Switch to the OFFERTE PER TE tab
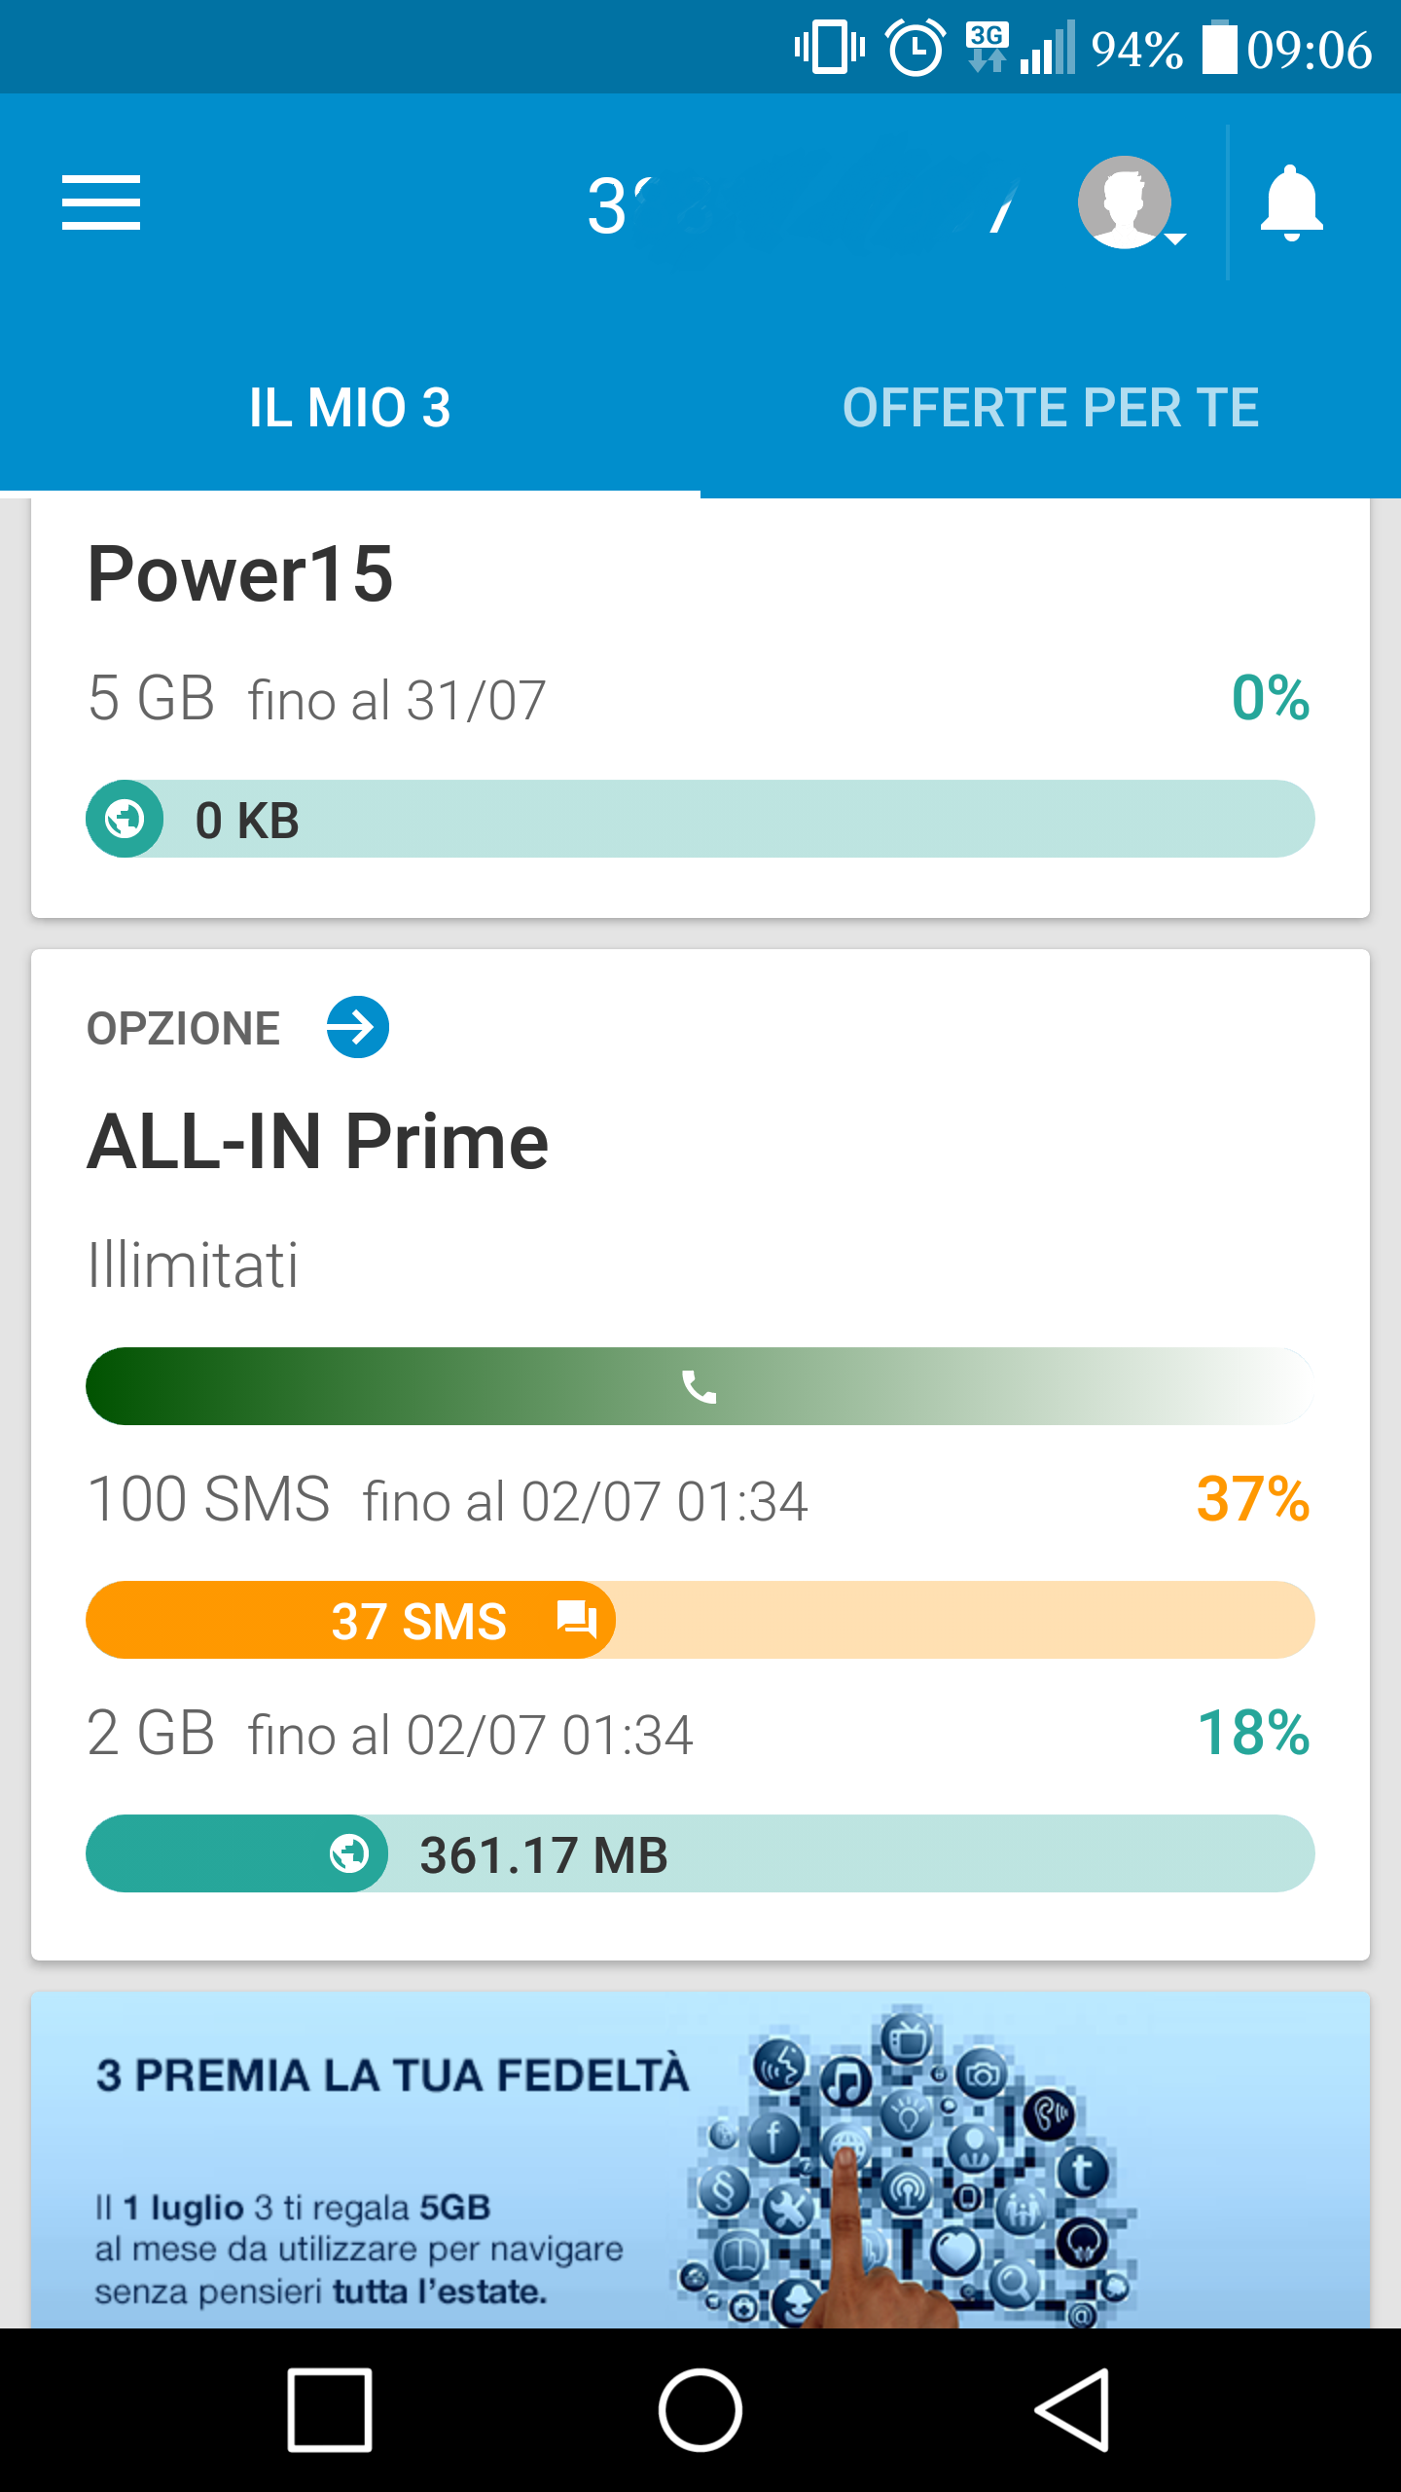The image size is (1401, 2492). click(1051, 407)
